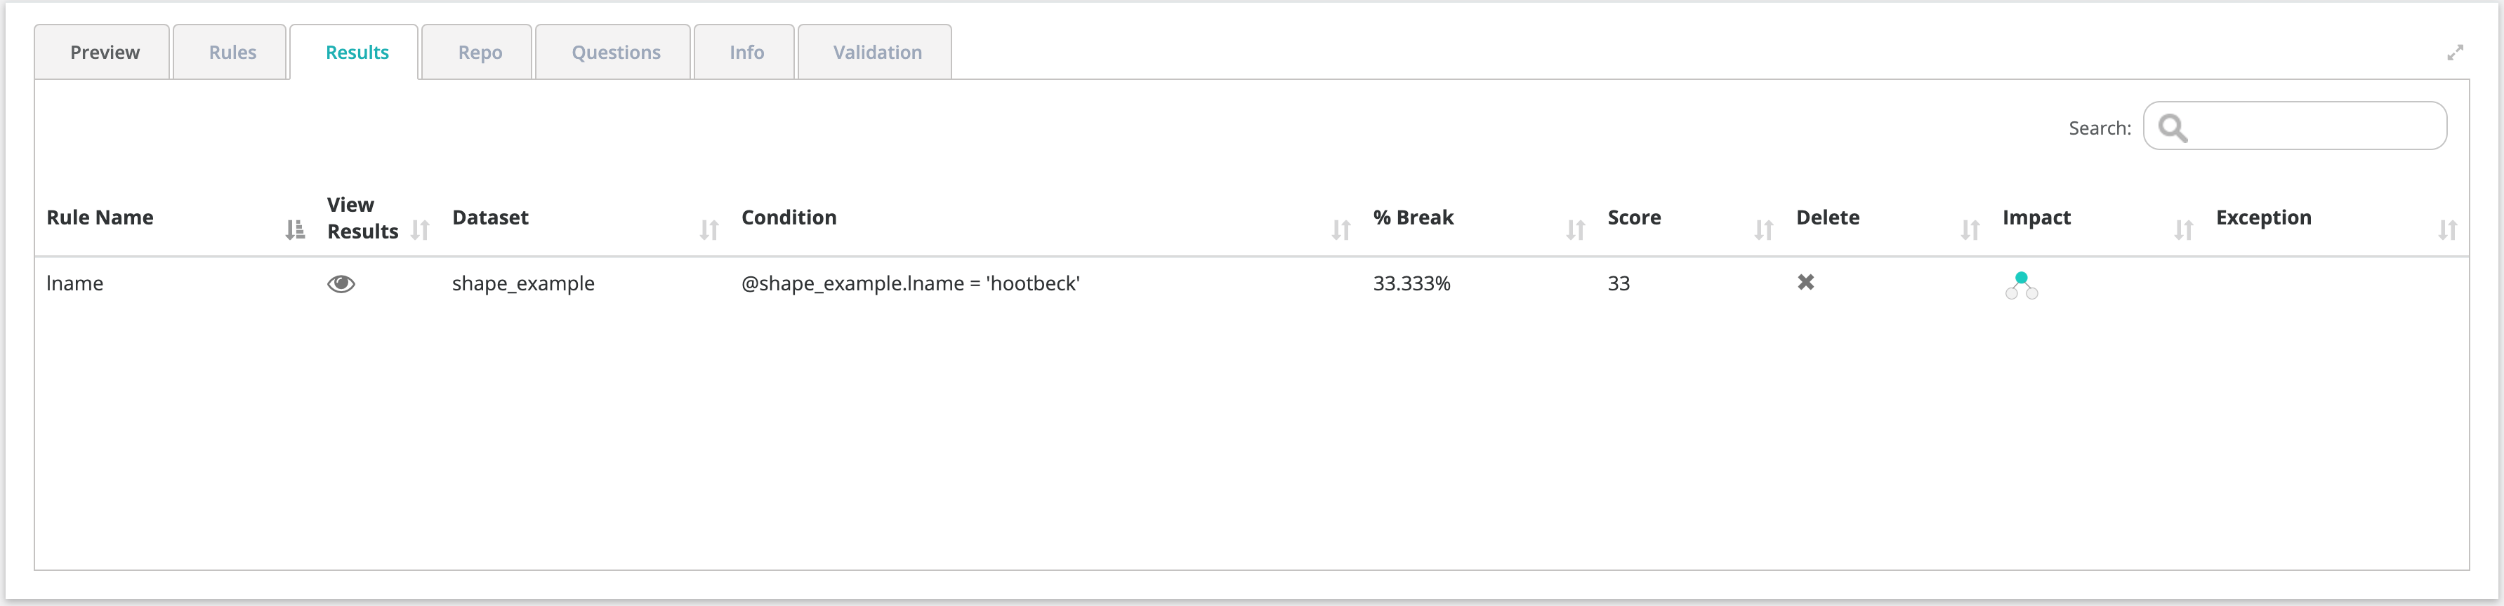Sort using the Delete column arrows
The width and height of the screenshot is (2504, 606).
[x=1970, y=230]
